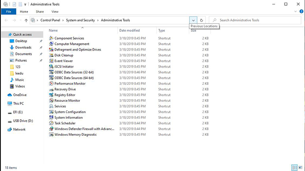Open Music in the navigation pane

coord(20,80)
